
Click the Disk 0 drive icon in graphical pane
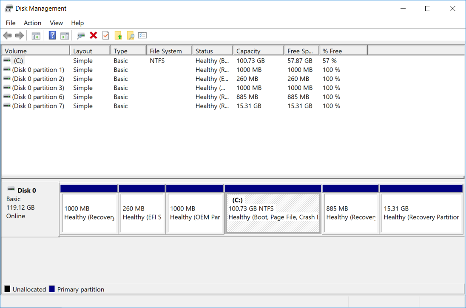pos(11,189)
